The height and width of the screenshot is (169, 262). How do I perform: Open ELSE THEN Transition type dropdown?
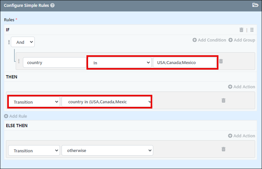34,150
